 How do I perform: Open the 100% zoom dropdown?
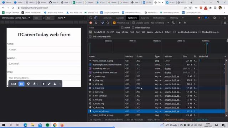[x=62, y=18]
